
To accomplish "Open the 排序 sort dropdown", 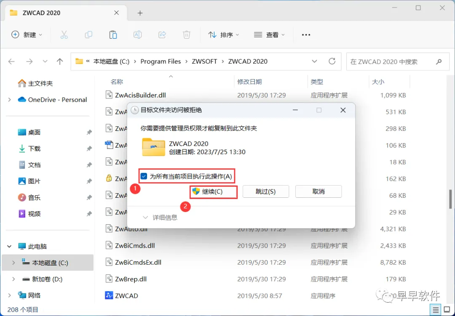I will tap(223, 35).
